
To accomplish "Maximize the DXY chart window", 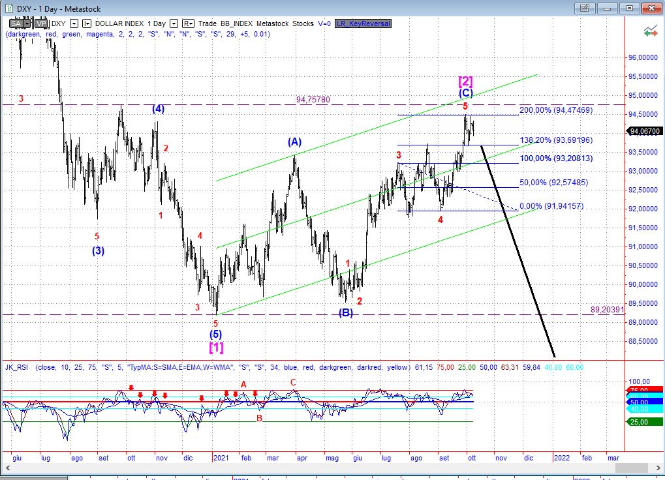I will coord(629,8).
